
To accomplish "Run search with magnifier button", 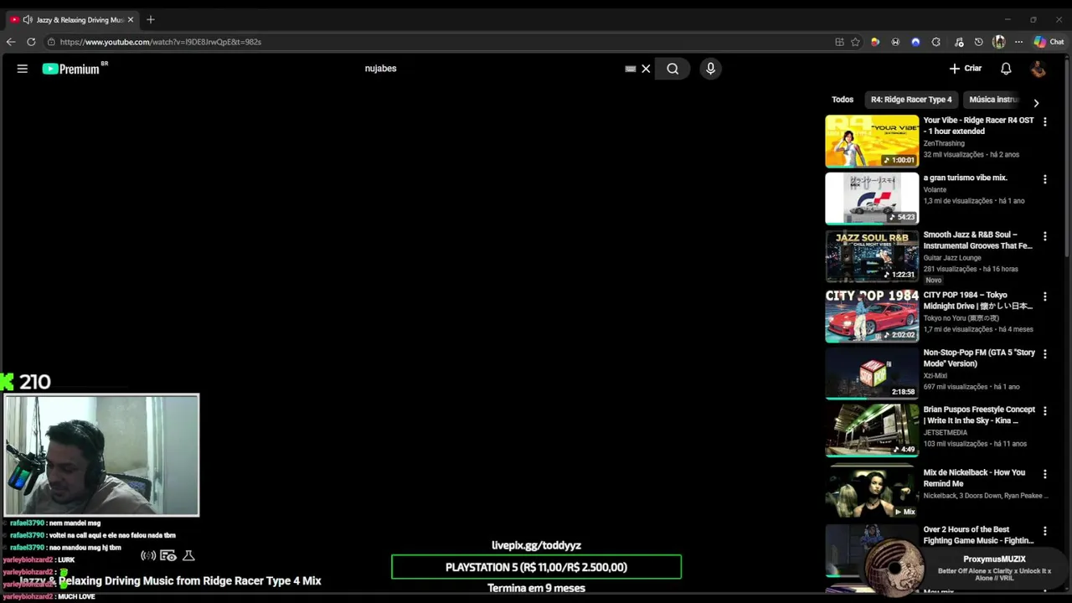I will (673, 69).
